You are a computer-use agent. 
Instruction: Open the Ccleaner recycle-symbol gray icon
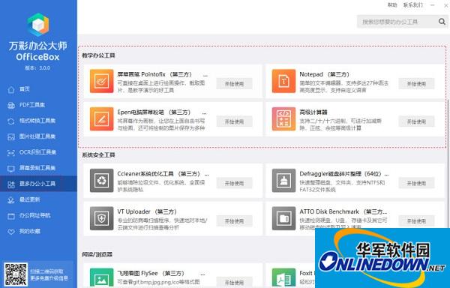pyautogui.click(x=101, y=181)
